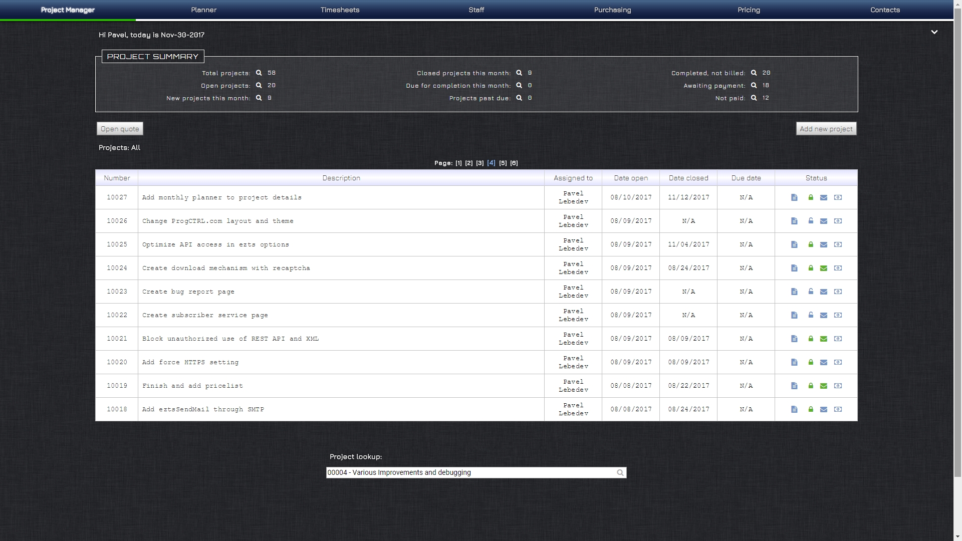This screenshot has width=962, height=541.
Task: Click magnifier next to Projects past due
Action: coord(519,98)
